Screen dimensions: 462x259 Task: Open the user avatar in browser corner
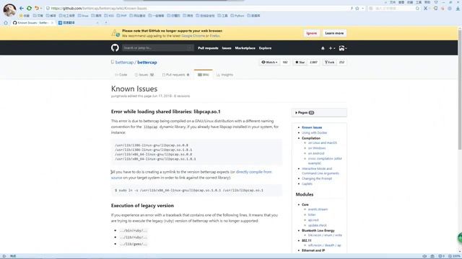coord(9,10)
